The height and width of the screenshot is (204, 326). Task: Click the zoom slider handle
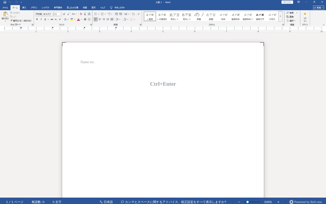click(x=247, y=202)
